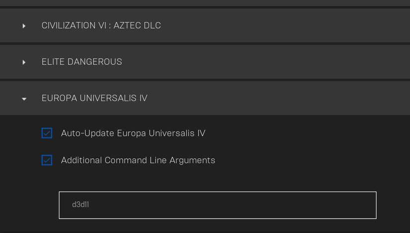Click the right-pointing triangle icon next to Civilization VI
The height and width of the screenshot is (233, 410).
(24, 26)
